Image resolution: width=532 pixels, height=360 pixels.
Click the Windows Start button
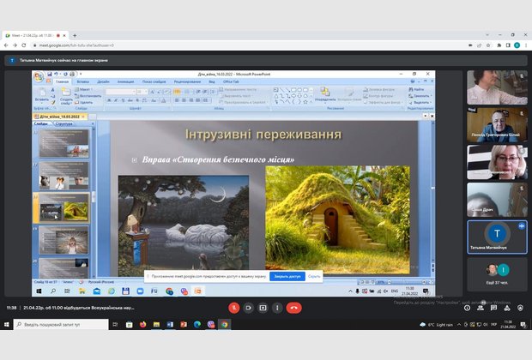pyautogui.click(x=6, y=324)
